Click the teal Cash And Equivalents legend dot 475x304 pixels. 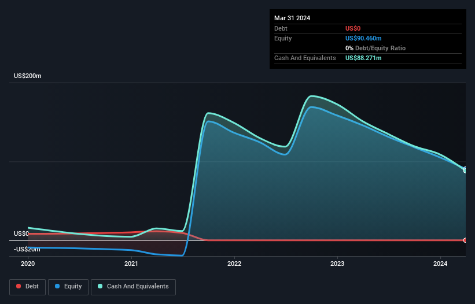[100, 286]
